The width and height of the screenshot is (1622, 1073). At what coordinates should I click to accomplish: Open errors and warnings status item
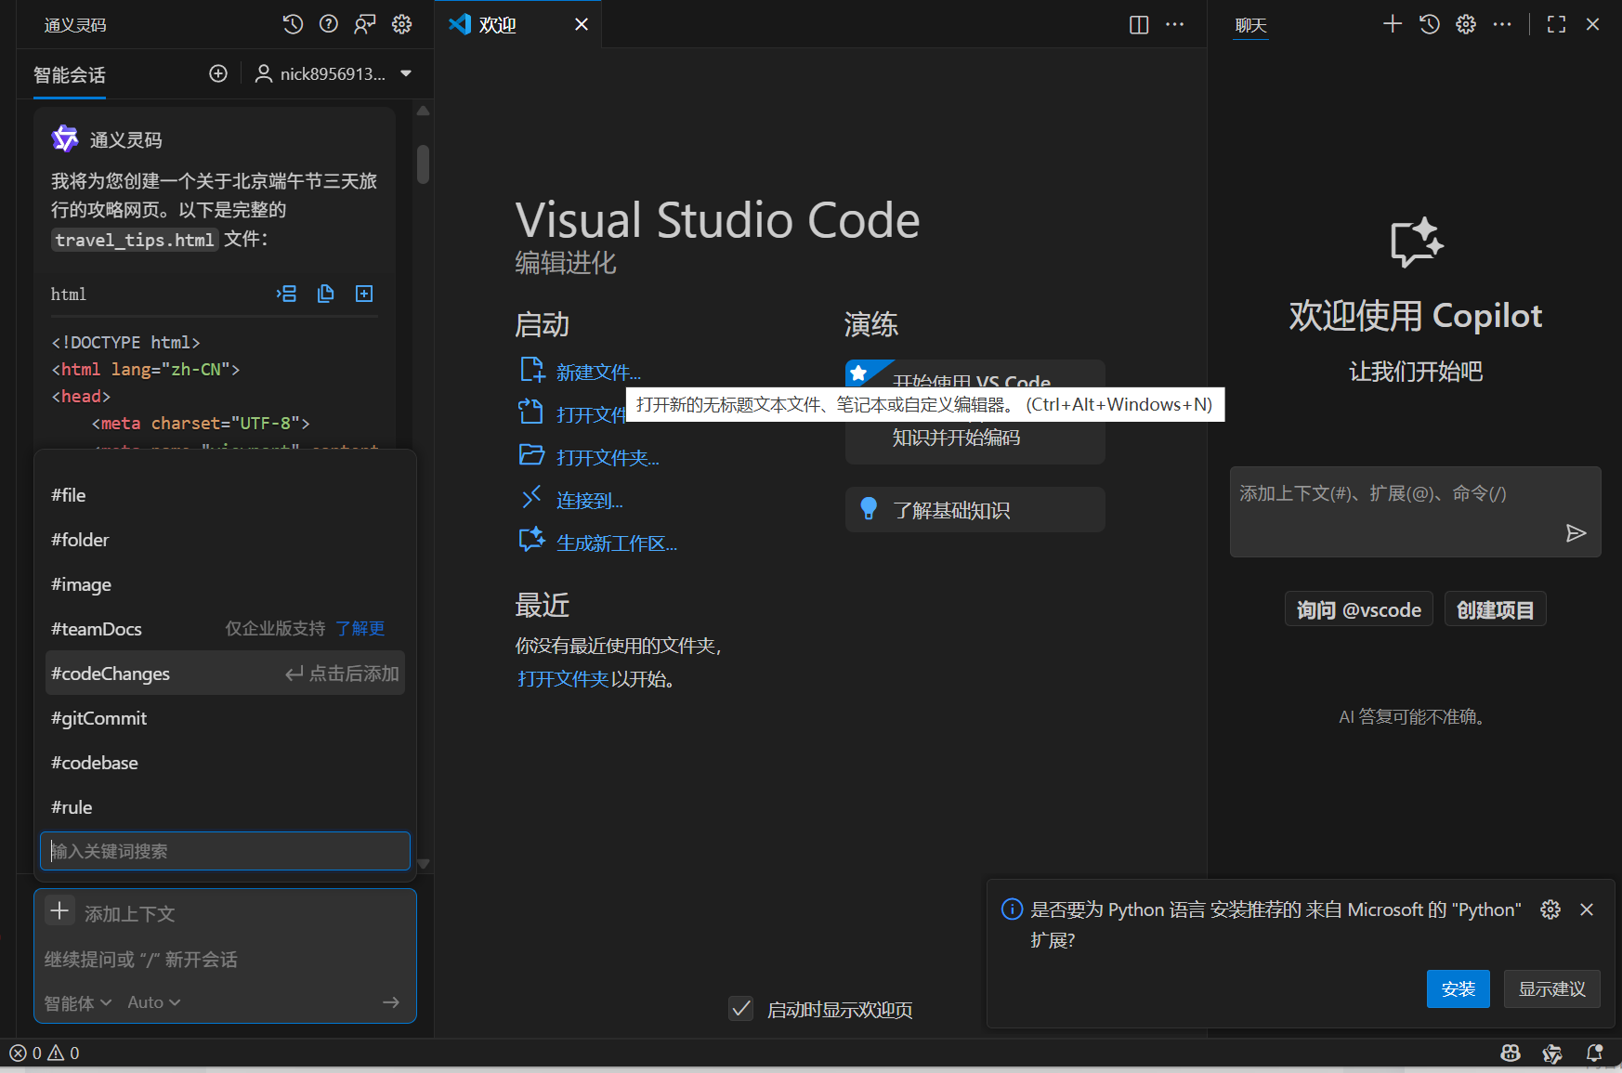coord(45,1053)
